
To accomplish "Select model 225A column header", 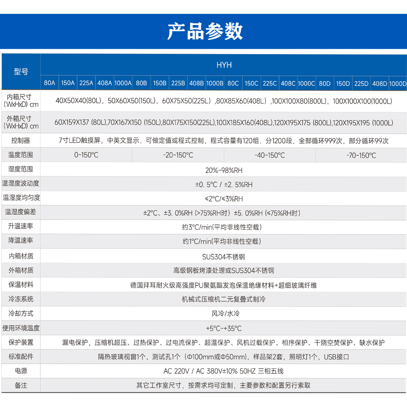I will 86,83.
